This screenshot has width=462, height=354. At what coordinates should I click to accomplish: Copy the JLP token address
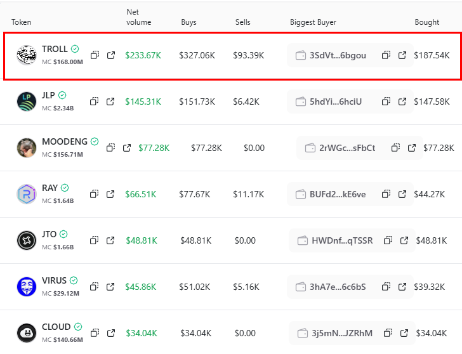95,102
